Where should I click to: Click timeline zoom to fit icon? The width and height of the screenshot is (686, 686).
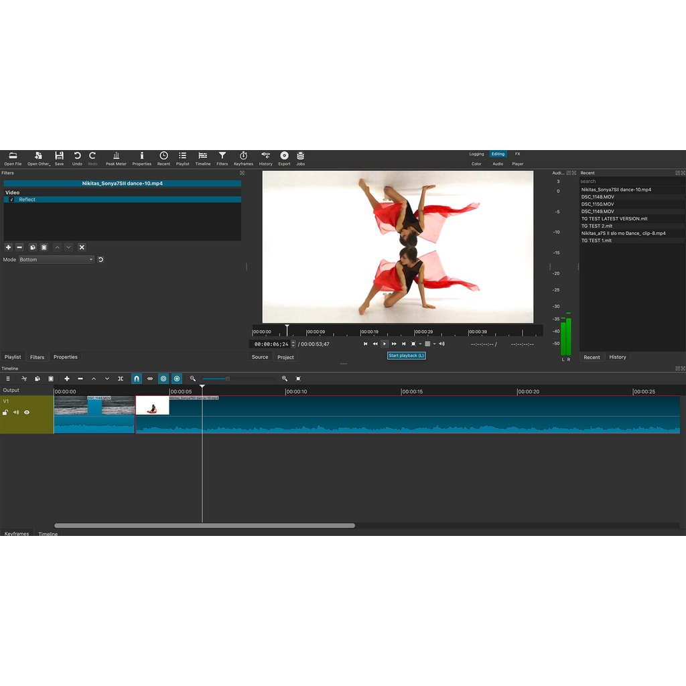point(298,379)
